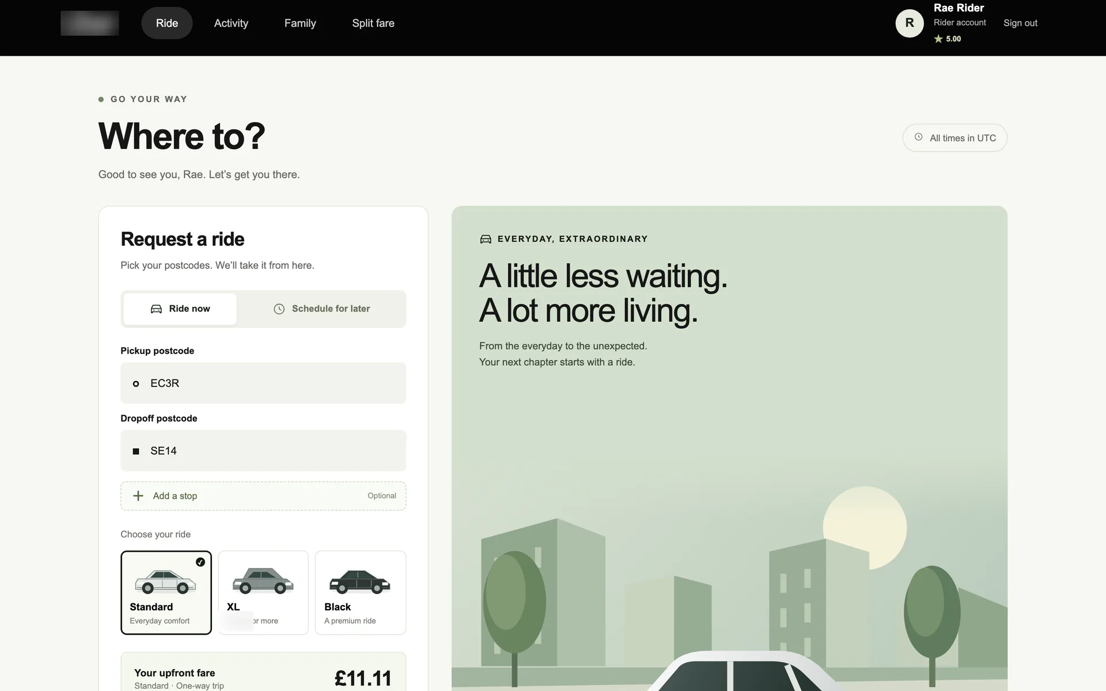Screen dimensions: 1106x691
Task: Click the car icon beside Everyday, Extraordinary
Action: tap(486, 239)
